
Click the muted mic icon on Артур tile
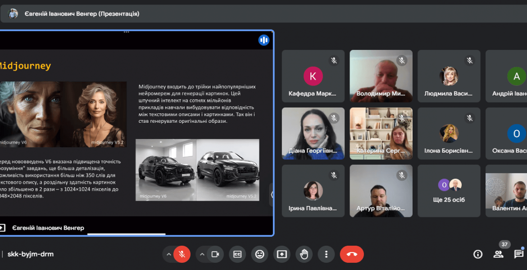pyautogui.click(x=402, y=175)
